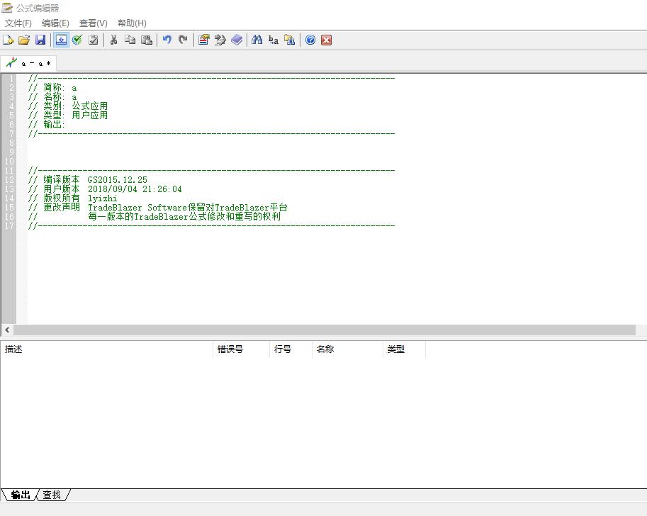The width and height of the screenshot is (647, 516).
Task: Find in files with folder-binoculars icon
Action: [x=290, y=40]
